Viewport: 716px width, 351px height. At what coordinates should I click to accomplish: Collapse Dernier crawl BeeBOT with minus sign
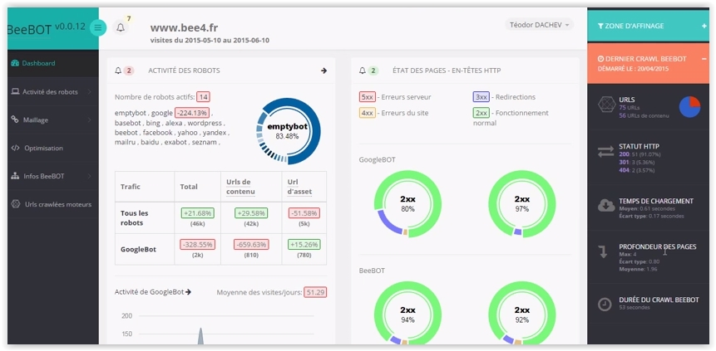pyautogui.click(x=704, y=59)
